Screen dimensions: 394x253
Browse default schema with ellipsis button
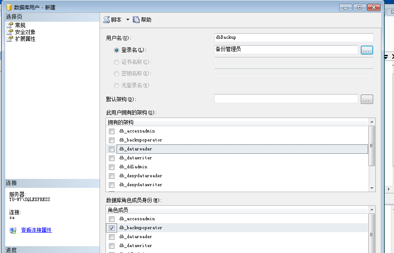coord(367,99)
